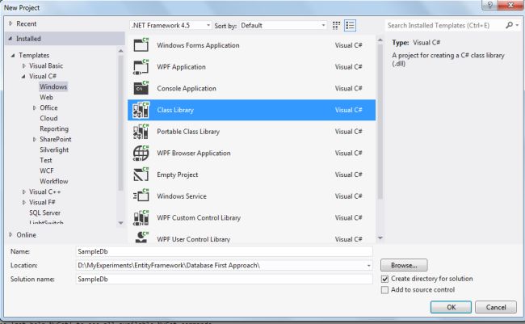Open the dialog help question mark
The width and height of the screenshot is (525, 324).
(489, 5)
